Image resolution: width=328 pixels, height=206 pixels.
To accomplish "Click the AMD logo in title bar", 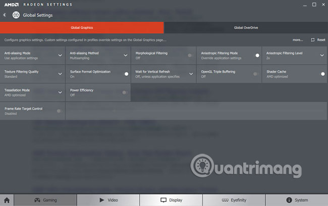I will [12, 5].
